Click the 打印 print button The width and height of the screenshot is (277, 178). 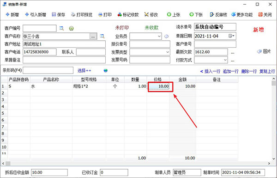tap(105, 14)
